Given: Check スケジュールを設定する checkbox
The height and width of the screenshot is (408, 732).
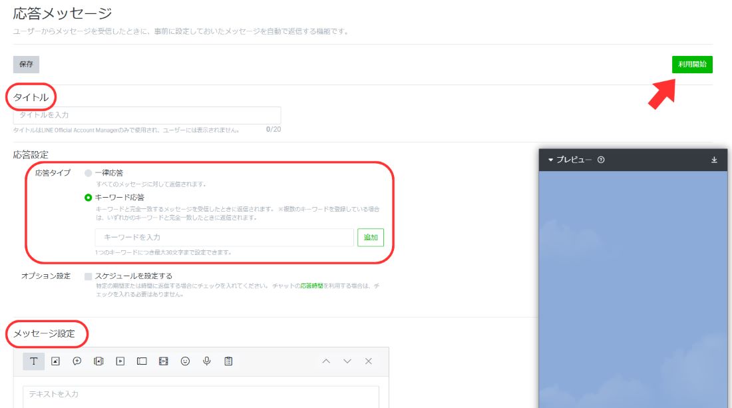Looking at the screenshot, I should (x=88, y=276).
